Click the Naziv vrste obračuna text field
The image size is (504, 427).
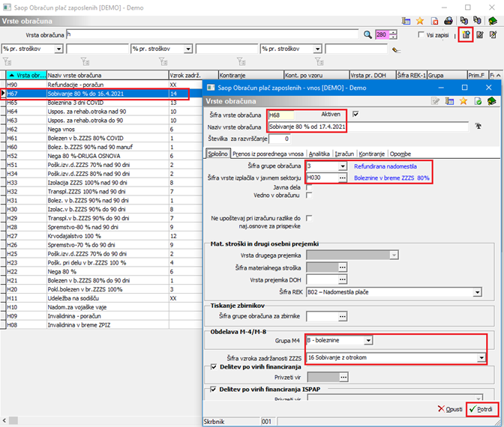[x=369, y=127]
